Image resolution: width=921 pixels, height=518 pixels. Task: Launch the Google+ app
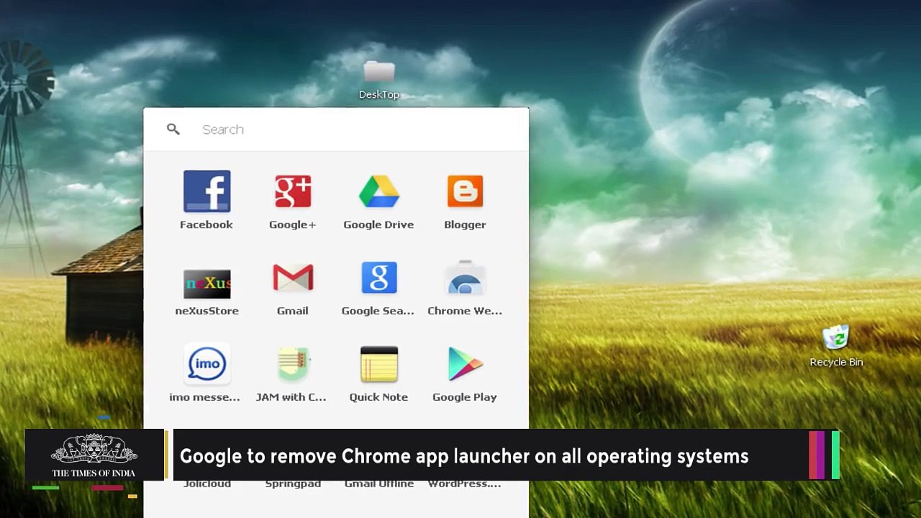point(293,191)
